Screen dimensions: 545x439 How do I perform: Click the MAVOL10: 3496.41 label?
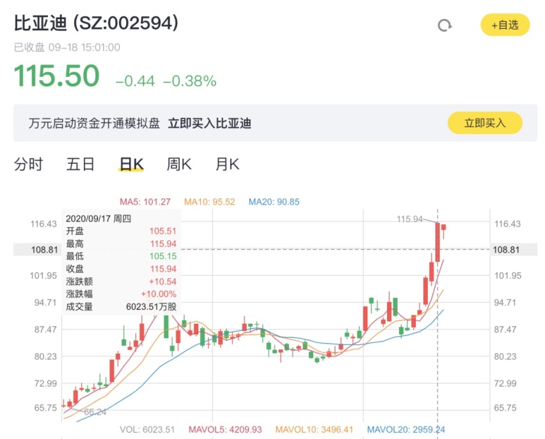click(x=314, y=429)
